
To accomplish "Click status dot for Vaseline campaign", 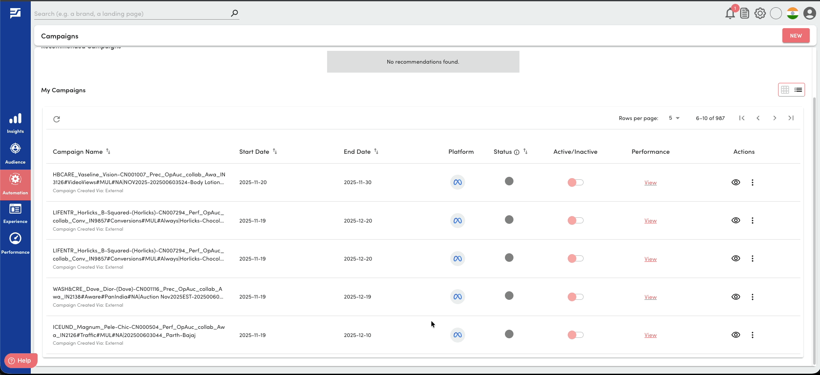I will (509, 181).
